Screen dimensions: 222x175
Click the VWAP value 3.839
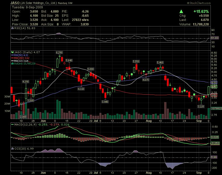[x=85, y=24]
